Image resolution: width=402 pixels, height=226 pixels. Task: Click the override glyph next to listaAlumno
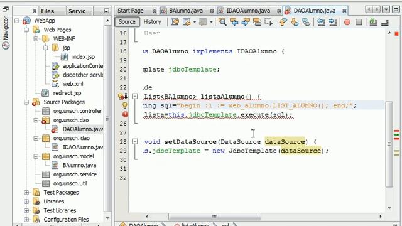pyautogui.click(x=123, y=96)
